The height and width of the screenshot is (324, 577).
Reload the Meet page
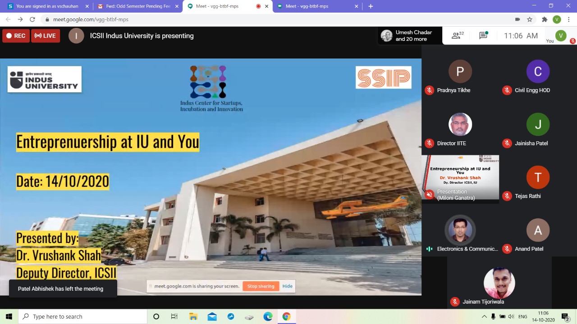point(32,19)
